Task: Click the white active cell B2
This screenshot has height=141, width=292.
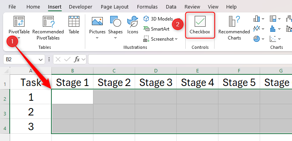Action: [x=72, y=97]
